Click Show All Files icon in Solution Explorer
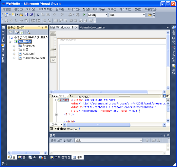This screenshot has height=167, width=177. (x=17, y=32)
